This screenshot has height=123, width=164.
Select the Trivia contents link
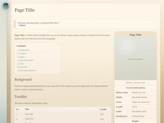[x=22, y=64]
